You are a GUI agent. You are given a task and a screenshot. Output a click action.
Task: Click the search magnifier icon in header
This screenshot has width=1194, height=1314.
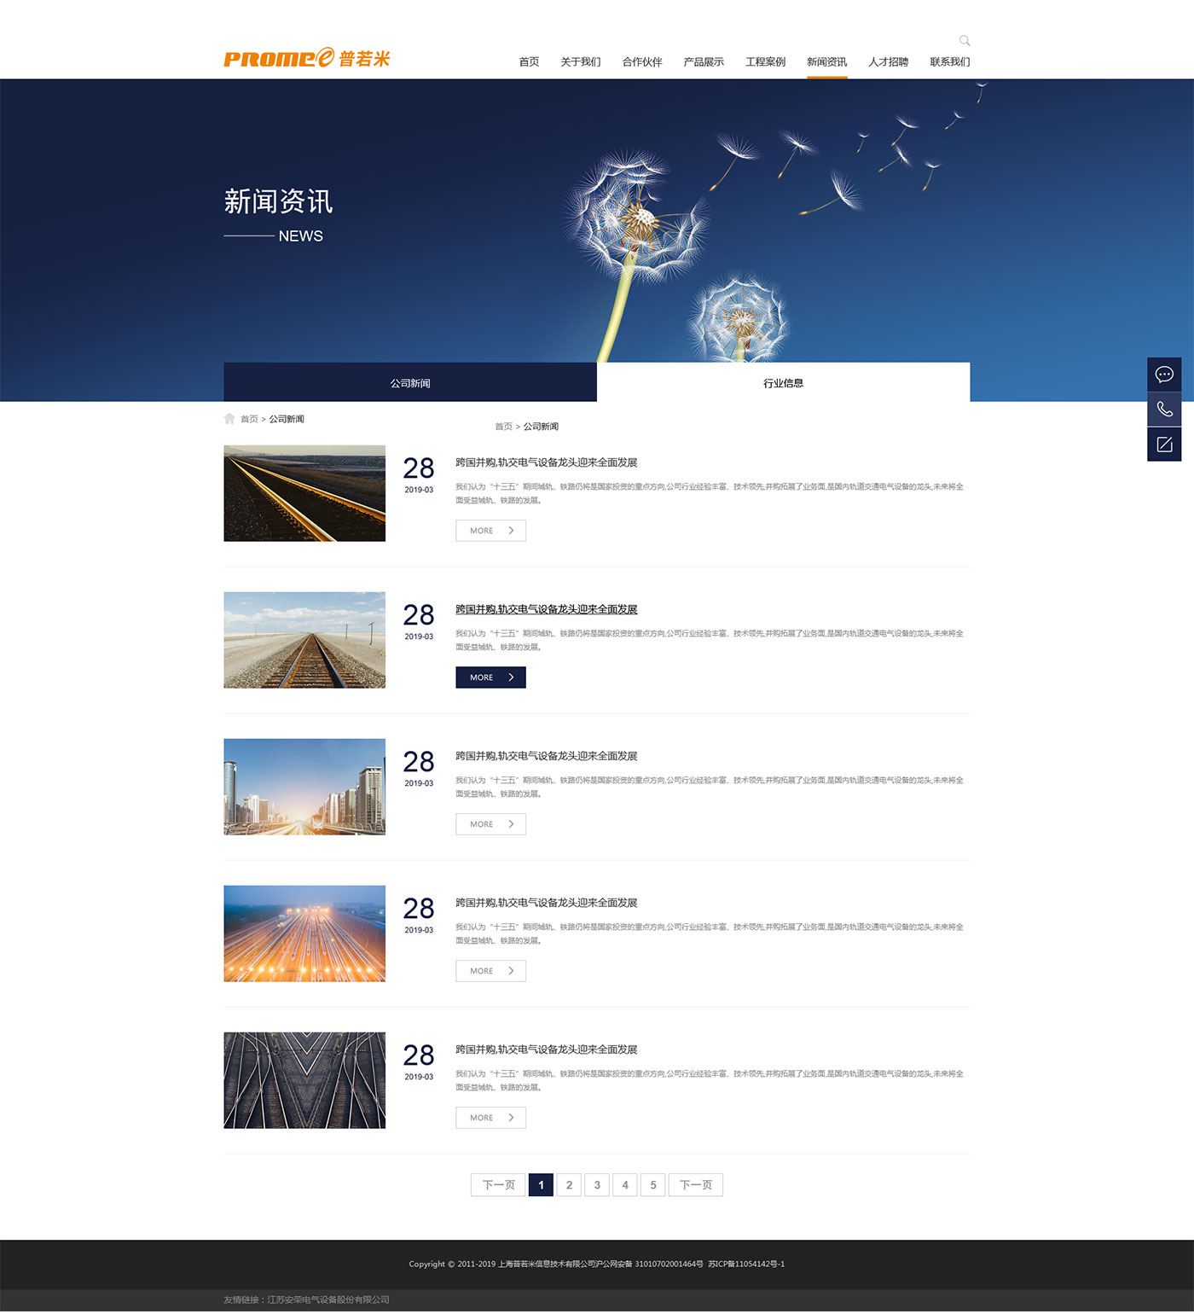coord(964,41)
